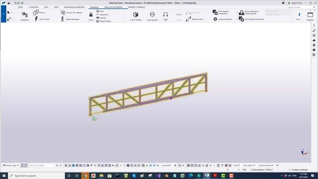Click the search magnifier beside Search in model

click(x=57, y=166)
